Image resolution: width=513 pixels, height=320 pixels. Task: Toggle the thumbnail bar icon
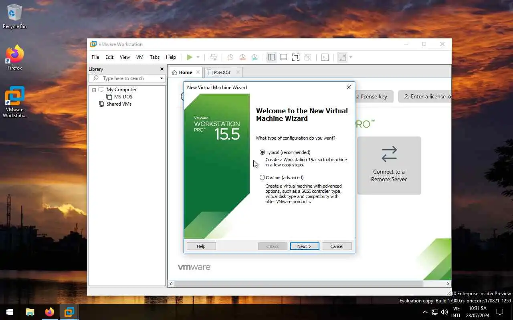coord(284,57)
